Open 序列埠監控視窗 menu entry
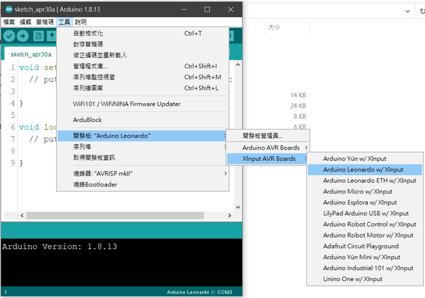This screenshot has height=298, width=425. pos(143,77)
